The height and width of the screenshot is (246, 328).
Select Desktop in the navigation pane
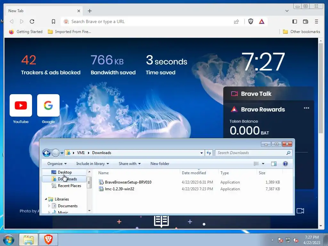pos(65,172)
